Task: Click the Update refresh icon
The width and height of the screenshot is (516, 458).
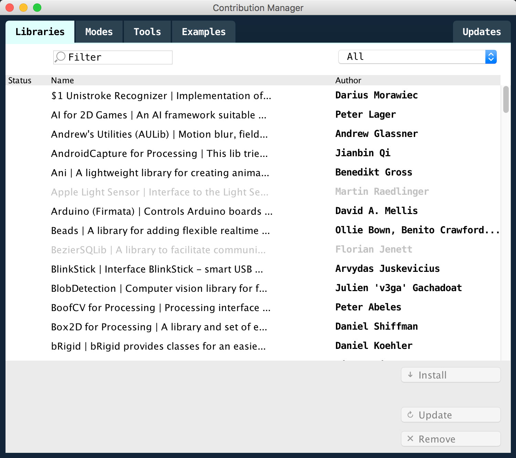Action: click(410, 415)
